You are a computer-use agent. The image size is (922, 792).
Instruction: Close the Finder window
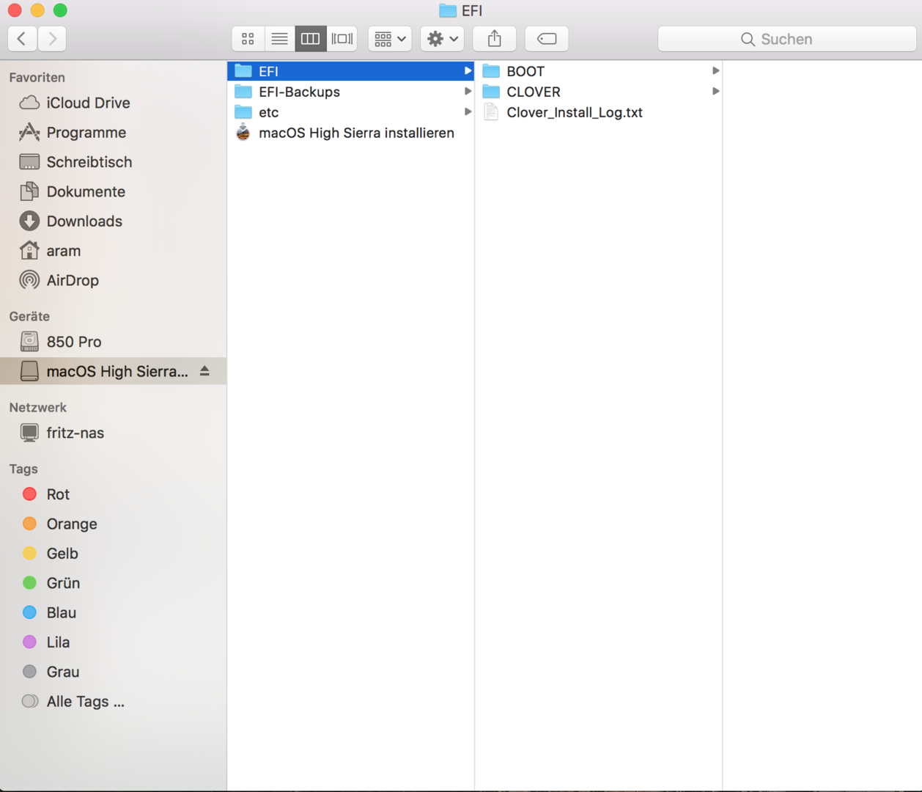pyautogui.click(x=15, y=10)
